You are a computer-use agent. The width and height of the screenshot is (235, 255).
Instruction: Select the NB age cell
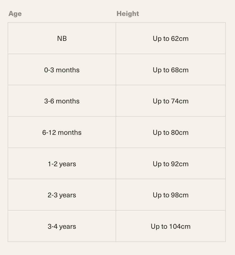click(62, 38)
